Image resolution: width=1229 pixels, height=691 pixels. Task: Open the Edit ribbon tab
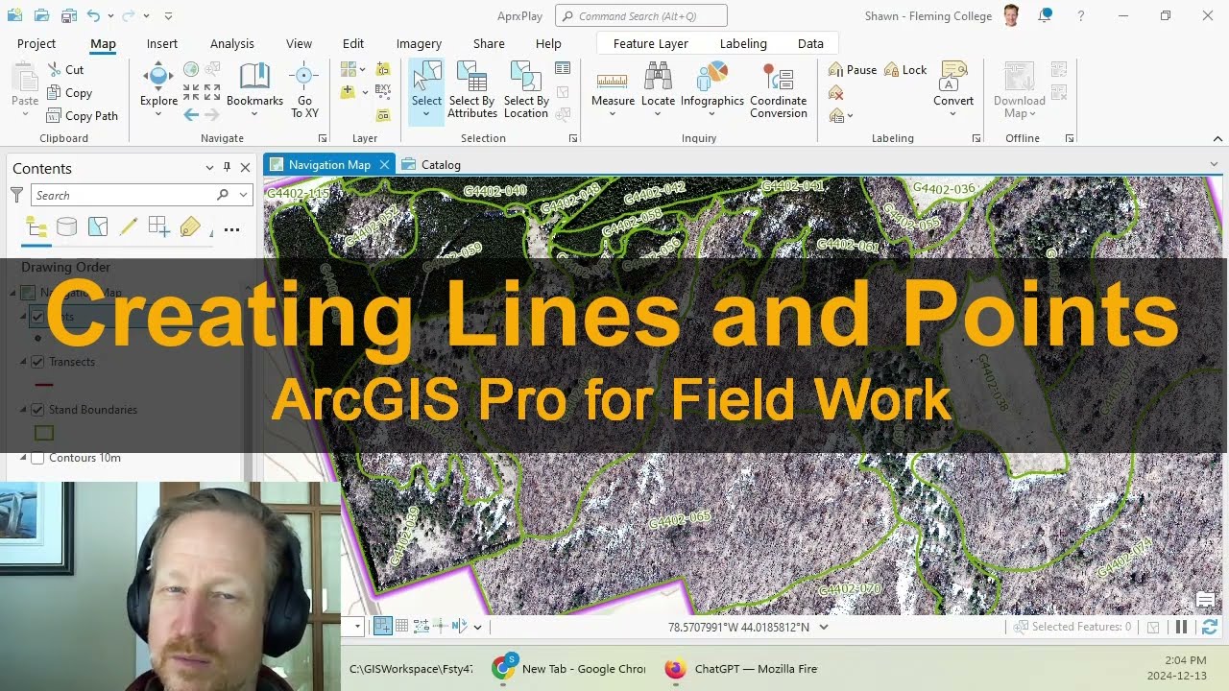pos(353,43)
